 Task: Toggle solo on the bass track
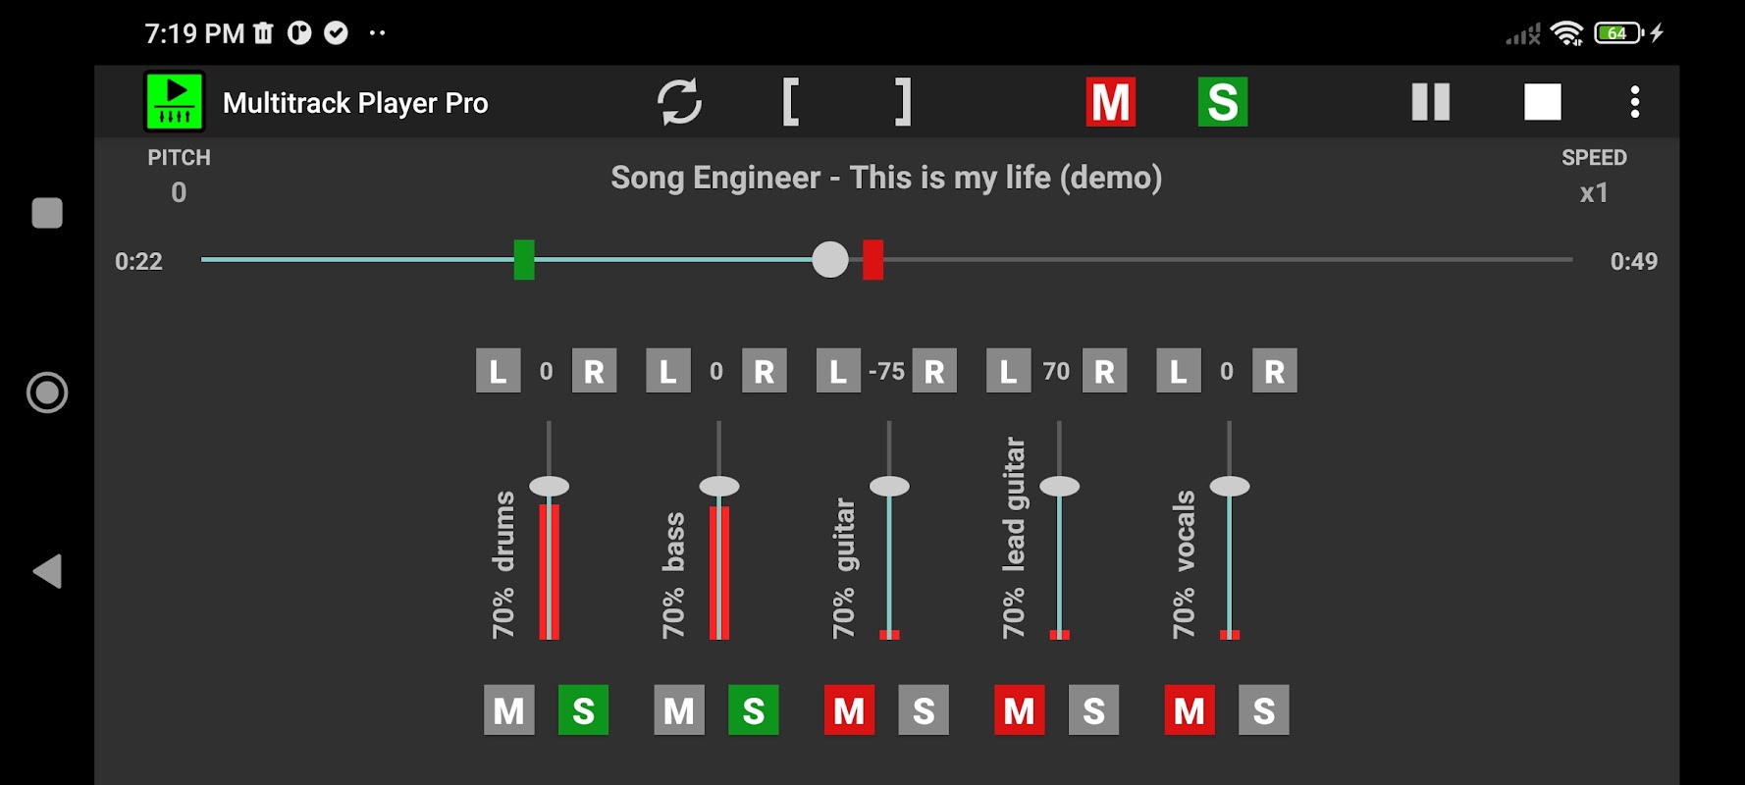753,710
